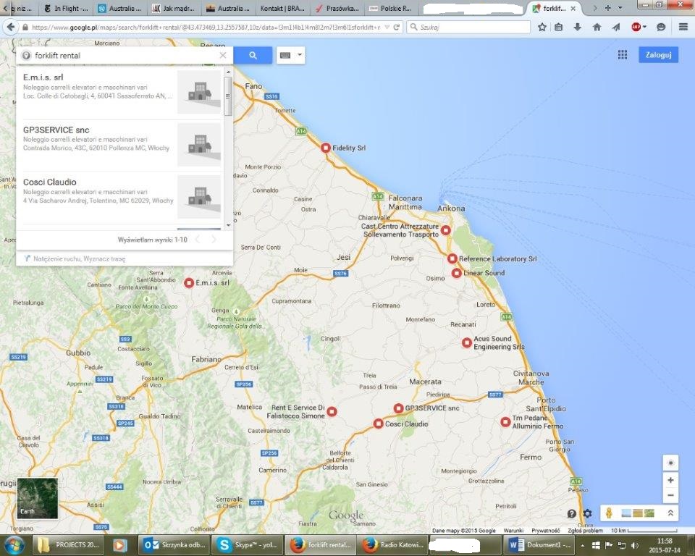Click the Prywatność privacy link
This screenshot has width=695, height=556.
545,530
